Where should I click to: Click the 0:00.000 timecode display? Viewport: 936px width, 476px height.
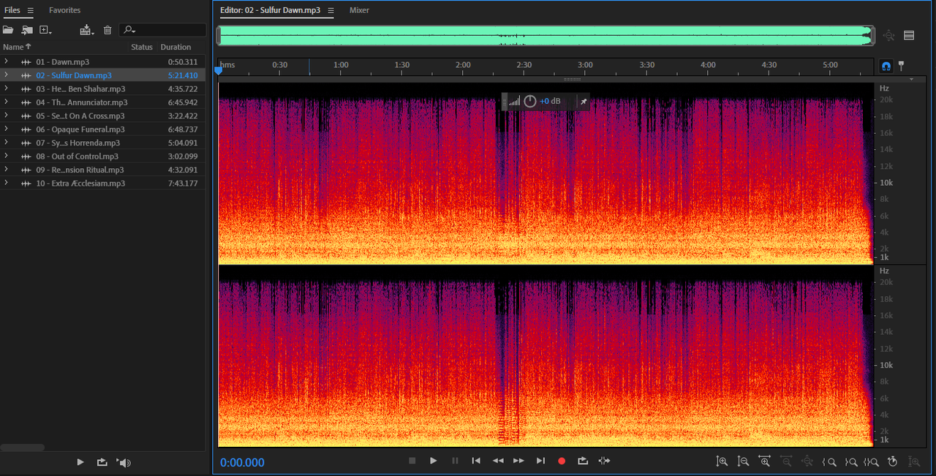pos(242,462)
